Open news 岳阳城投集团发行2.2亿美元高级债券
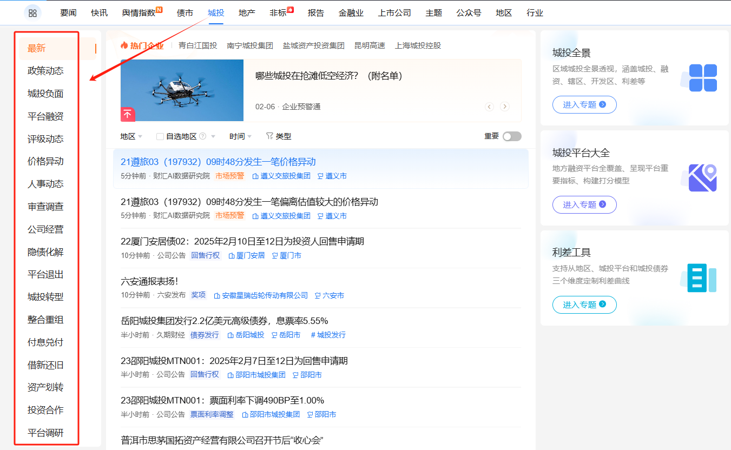The height and width of the screenshot is (450, 731). click(x=225, y=321)
